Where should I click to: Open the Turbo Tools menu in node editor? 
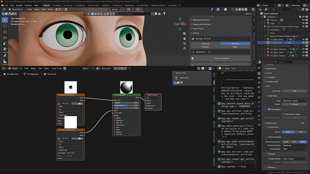[x=57, y=68]
